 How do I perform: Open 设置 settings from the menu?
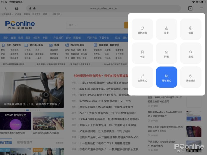click(x=191, y=29)
